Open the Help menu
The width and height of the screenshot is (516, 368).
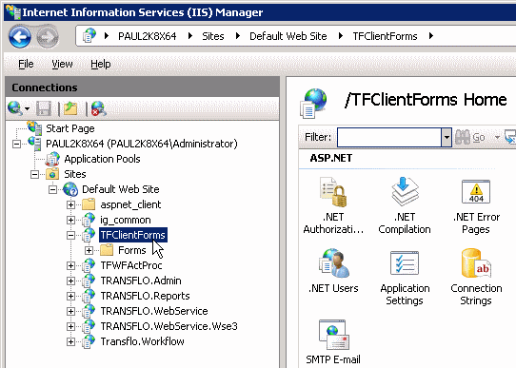[100, 64]
